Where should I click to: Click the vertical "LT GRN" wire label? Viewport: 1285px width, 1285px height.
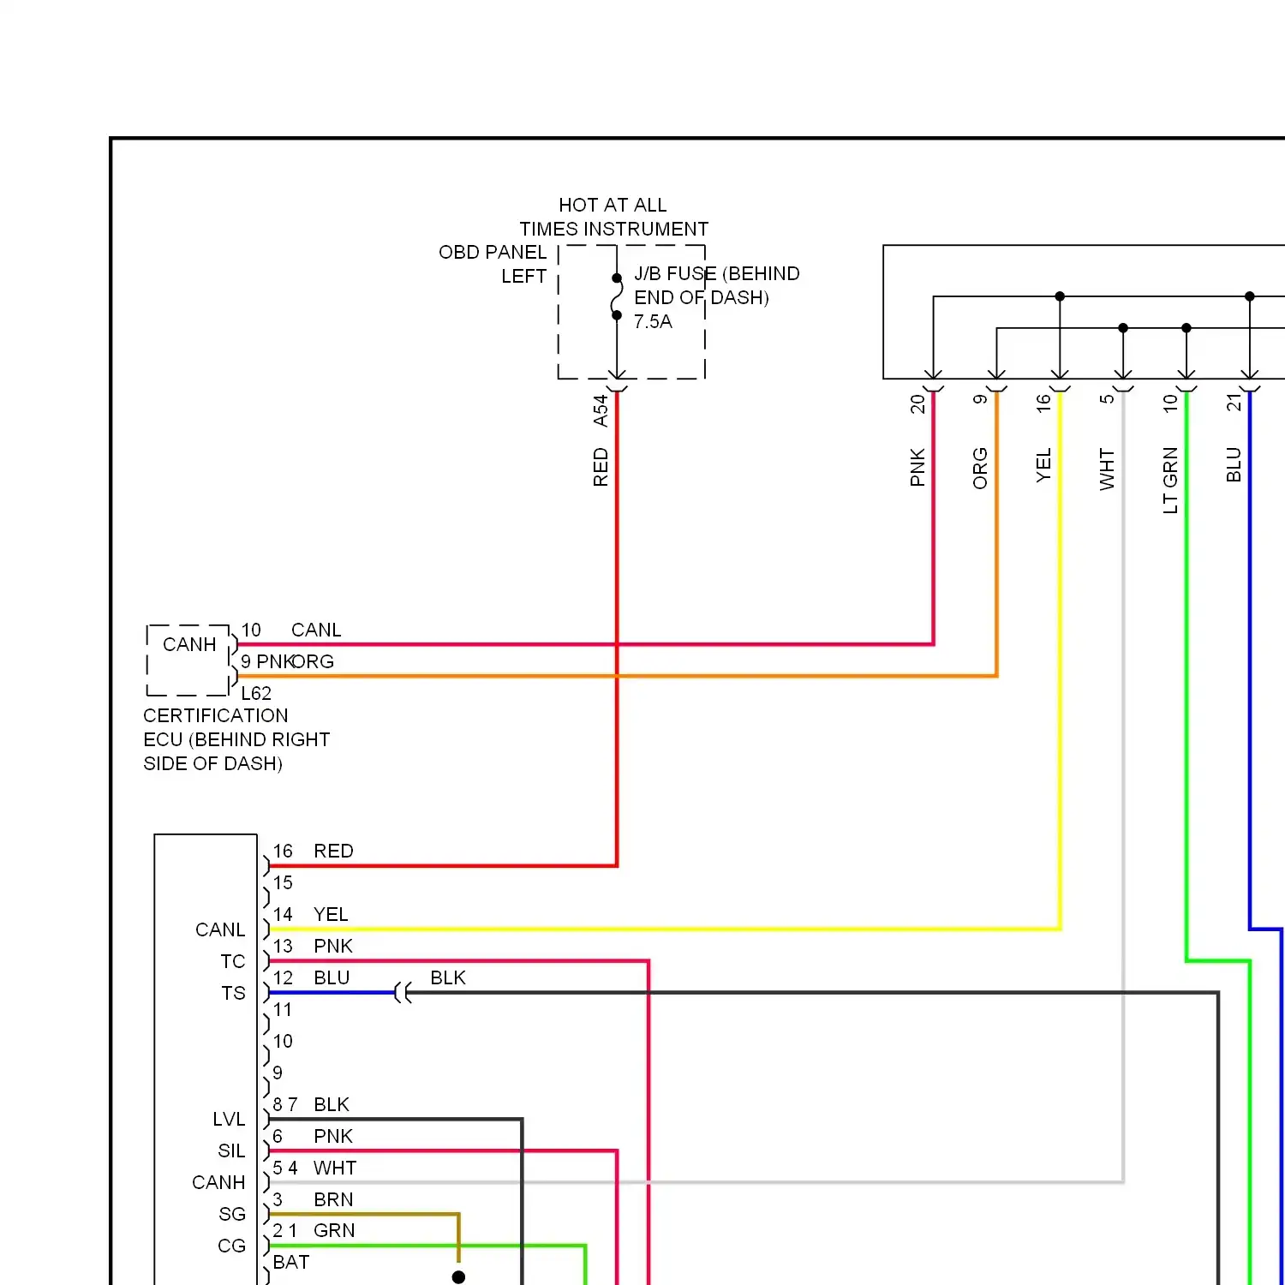tap(1170, 480)
